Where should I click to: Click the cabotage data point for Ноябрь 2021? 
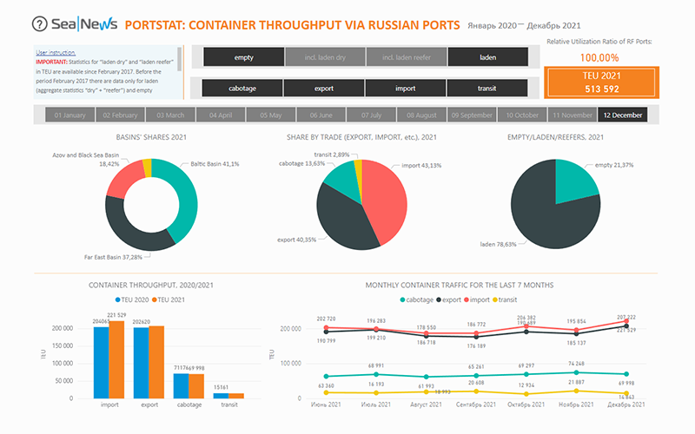click(x=576, y=372)
